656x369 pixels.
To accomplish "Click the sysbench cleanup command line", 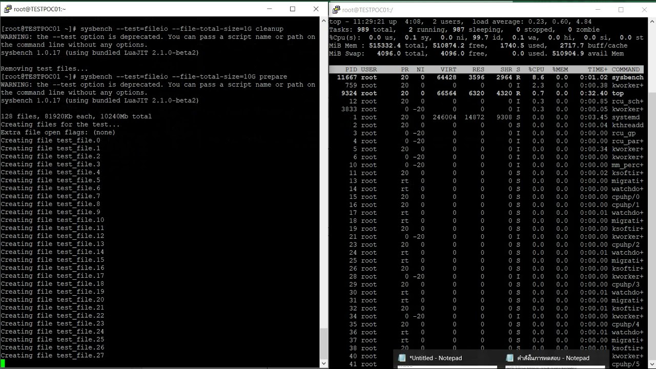I will 142,29.
